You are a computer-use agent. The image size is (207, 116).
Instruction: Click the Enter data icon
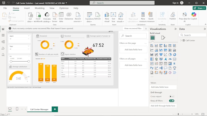pos(61,15)
